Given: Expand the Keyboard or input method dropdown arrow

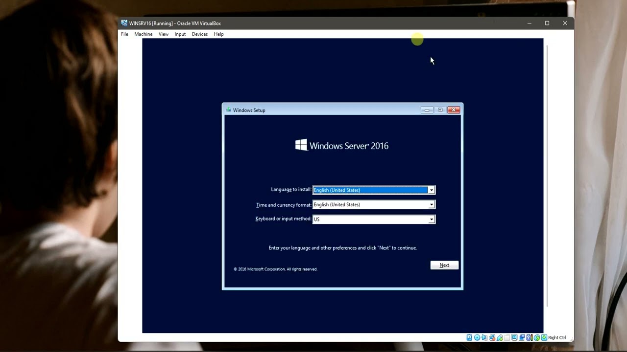Looking at the screenshot, I should (431, 219).
